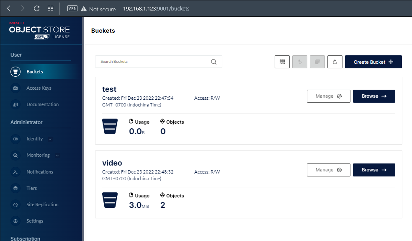Screen dimensions: 412x241
Task: Click the search magnifier icon
Action: [214, 62]
